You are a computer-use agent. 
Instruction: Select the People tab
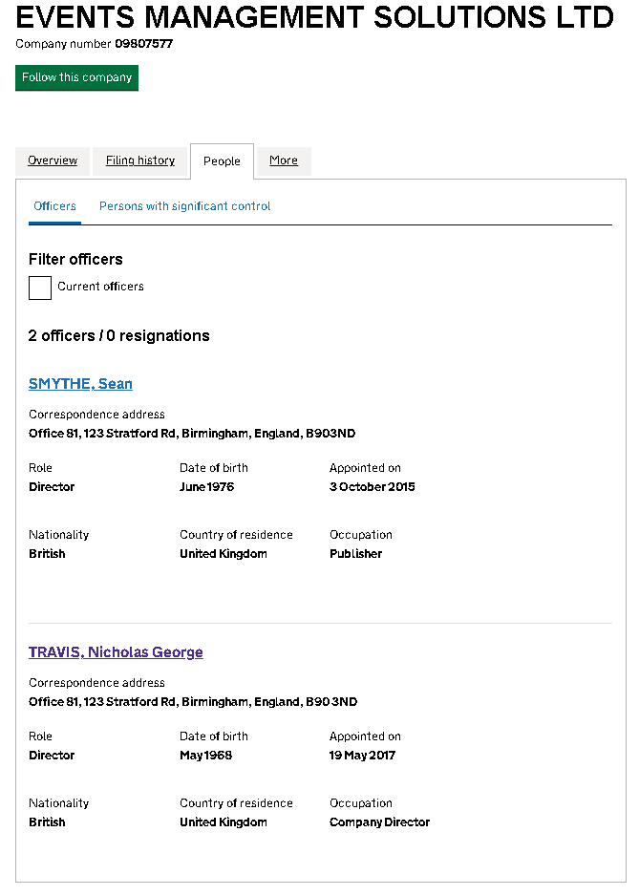tap(222, 161)
